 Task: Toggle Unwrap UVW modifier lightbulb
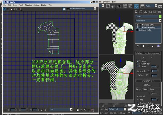138,25
